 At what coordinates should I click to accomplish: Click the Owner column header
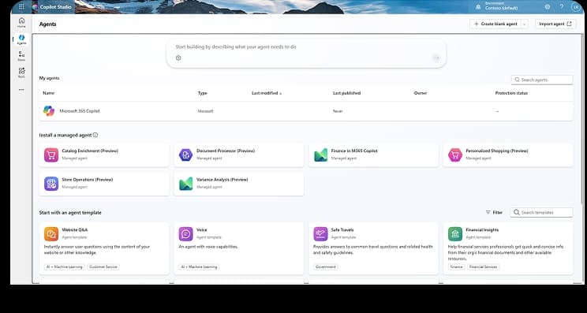pos(421,93)
